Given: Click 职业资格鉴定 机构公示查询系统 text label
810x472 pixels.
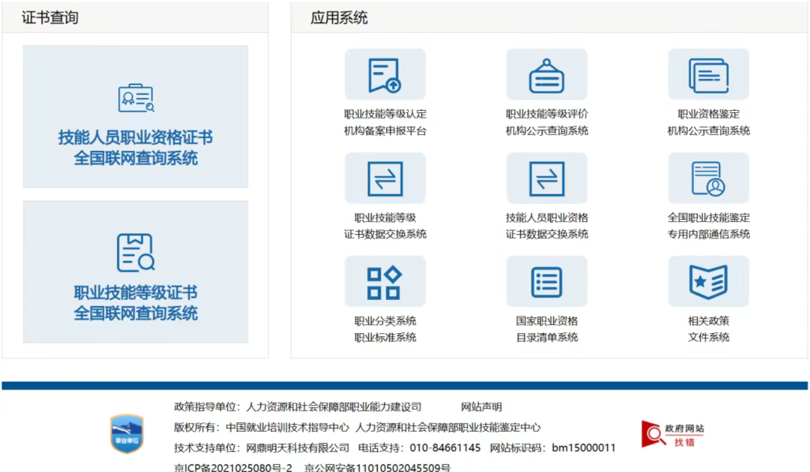Looking at the screenshot, I should point(708,122).
